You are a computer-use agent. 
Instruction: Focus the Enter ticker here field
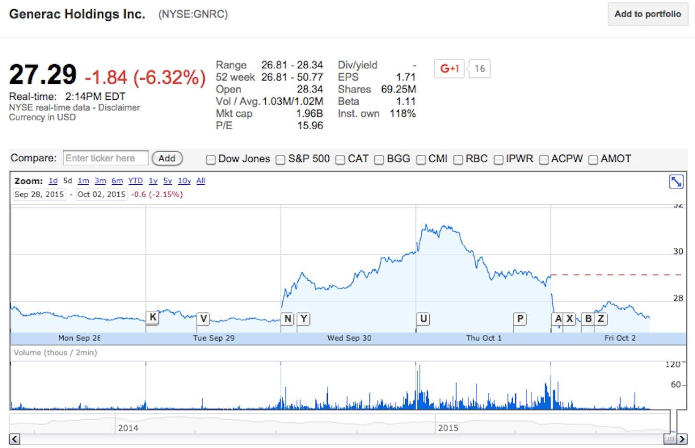pos(106,158)
